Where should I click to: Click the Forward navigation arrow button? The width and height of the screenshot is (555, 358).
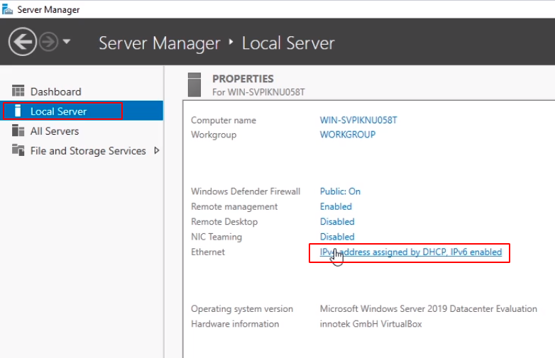tap(48, 42)
